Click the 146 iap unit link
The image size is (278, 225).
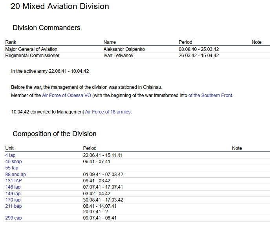(13, 187)
